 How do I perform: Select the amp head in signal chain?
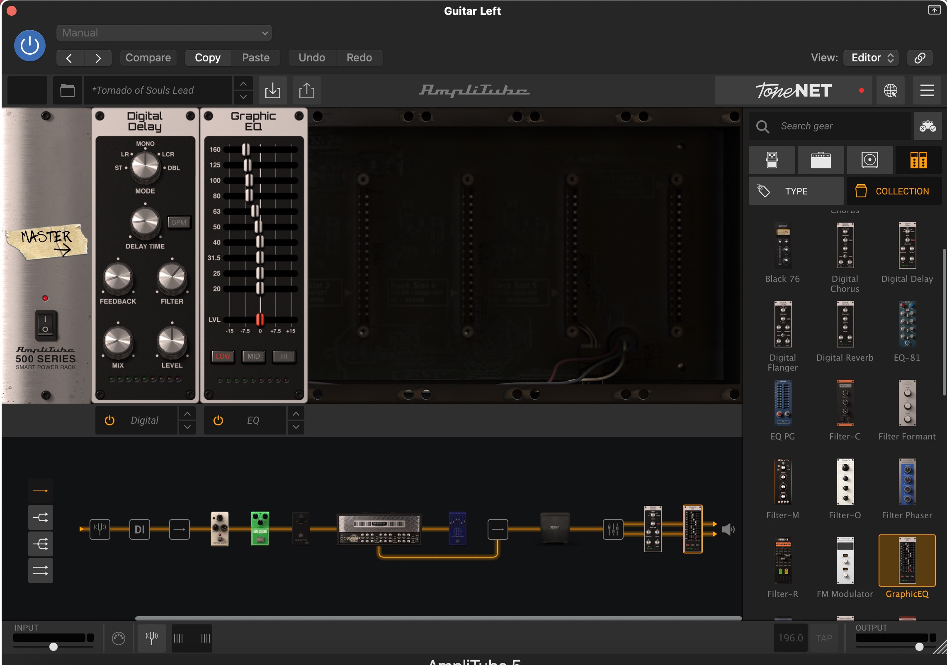coord(379,529)
